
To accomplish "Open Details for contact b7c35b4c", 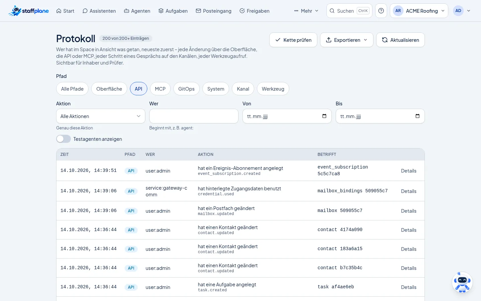I will [409, 268].
